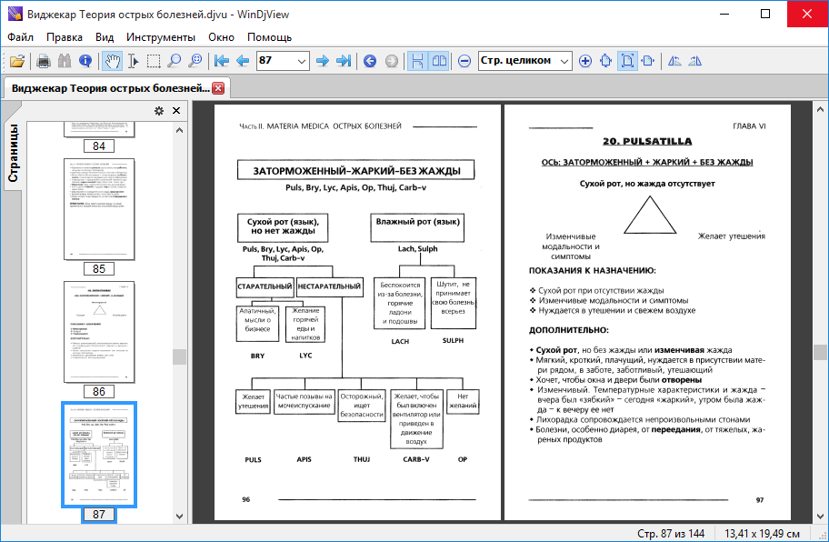Open page 86 thumbnail
829x542 pixels.
[x=99, y=332]
